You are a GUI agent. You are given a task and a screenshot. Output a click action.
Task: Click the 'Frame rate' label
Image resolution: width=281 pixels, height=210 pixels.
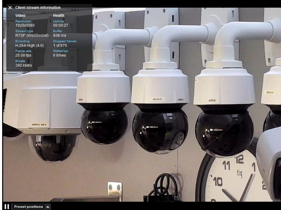coord(23,51)
